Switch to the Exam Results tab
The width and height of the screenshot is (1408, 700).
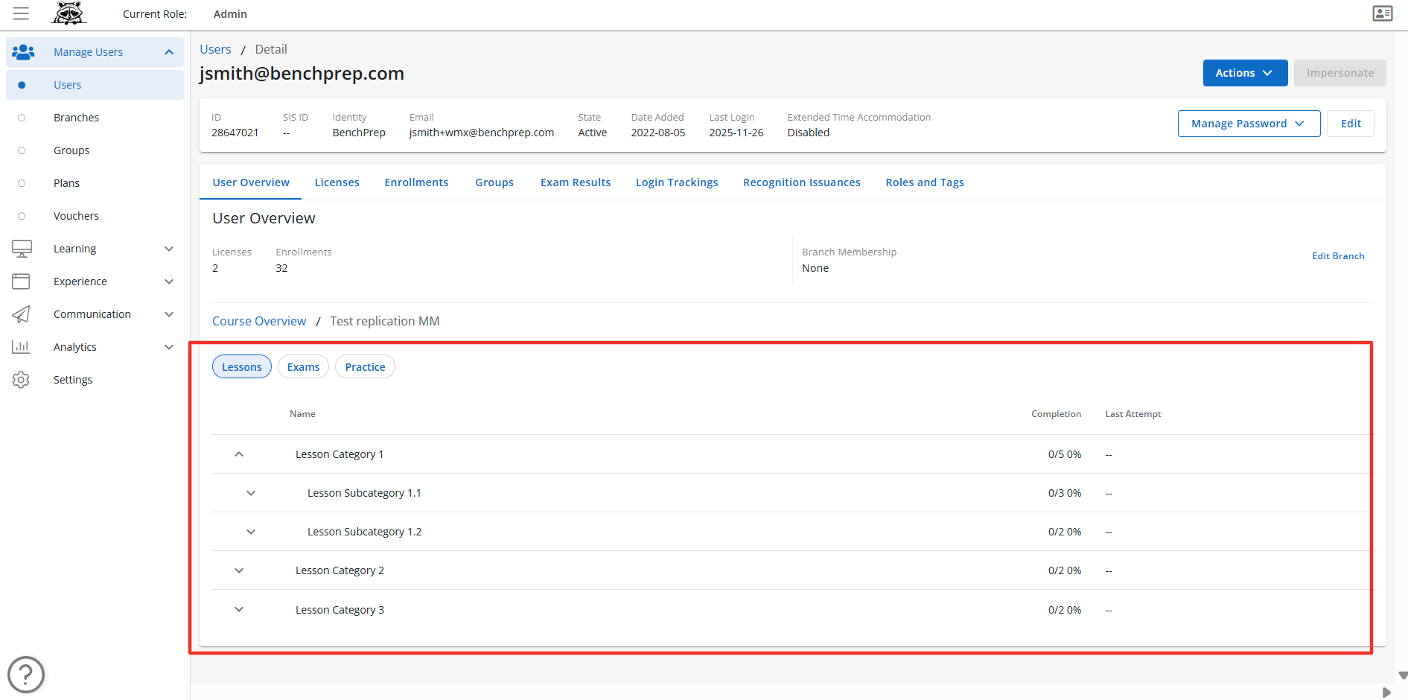point(575,182)
